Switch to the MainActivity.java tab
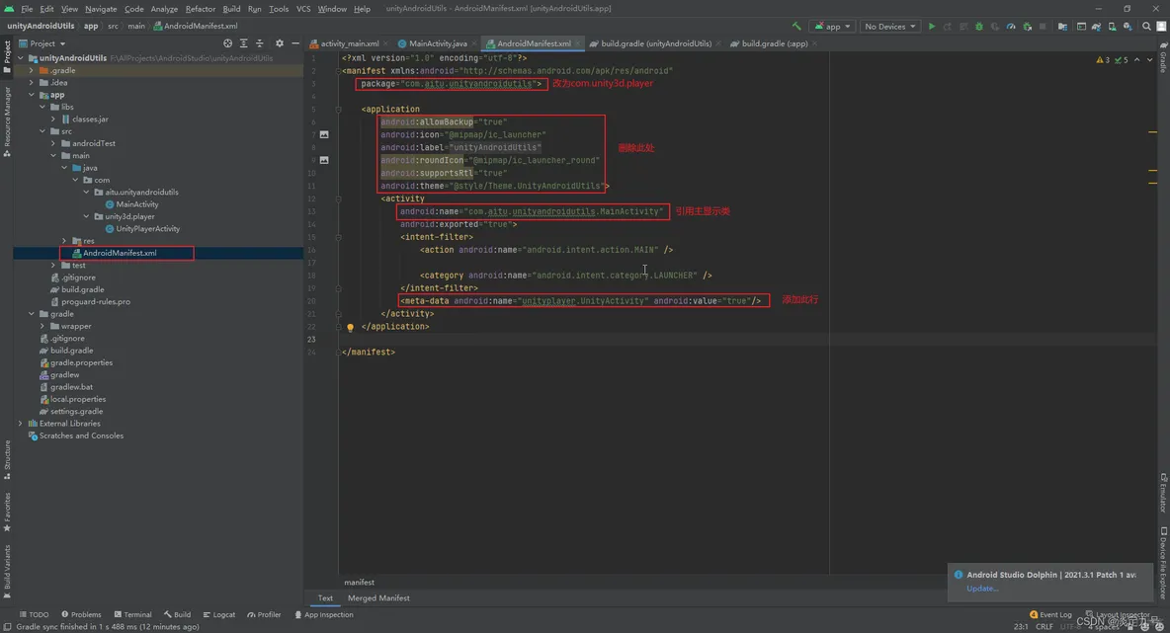Screen dimensions: 1170x633 [x=438, y=43]
